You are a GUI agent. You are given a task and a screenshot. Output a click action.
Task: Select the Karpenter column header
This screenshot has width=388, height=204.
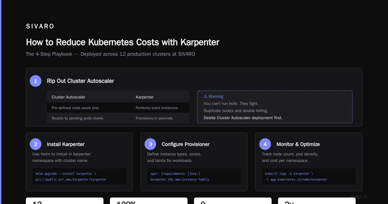click(x=145, y=97)
